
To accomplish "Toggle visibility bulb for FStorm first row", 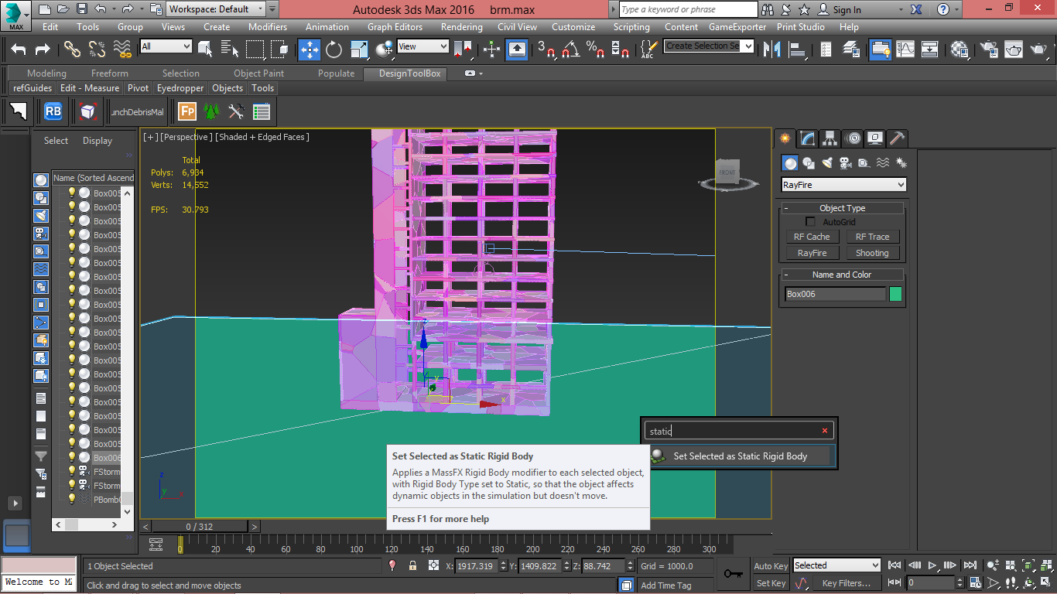I will tap(72, 471).
